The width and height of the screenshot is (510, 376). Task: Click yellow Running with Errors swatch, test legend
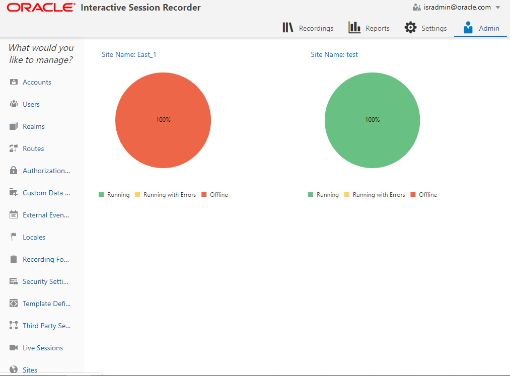click(347, 194)
